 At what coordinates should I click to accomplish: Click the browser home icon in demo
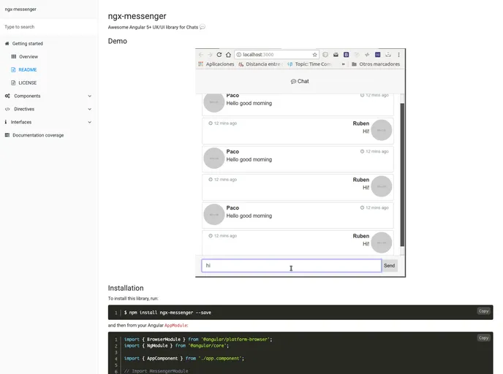coord(228,55)
